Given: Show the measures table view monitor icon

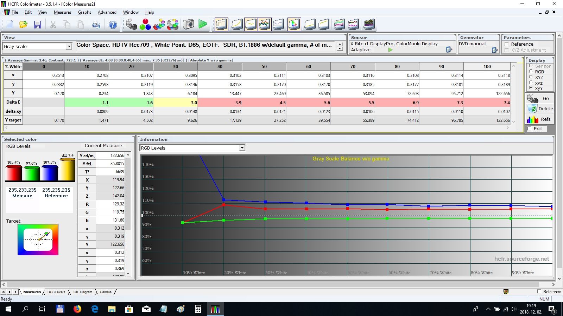Looking at the screenshot, I should click(x=221, y=24).
